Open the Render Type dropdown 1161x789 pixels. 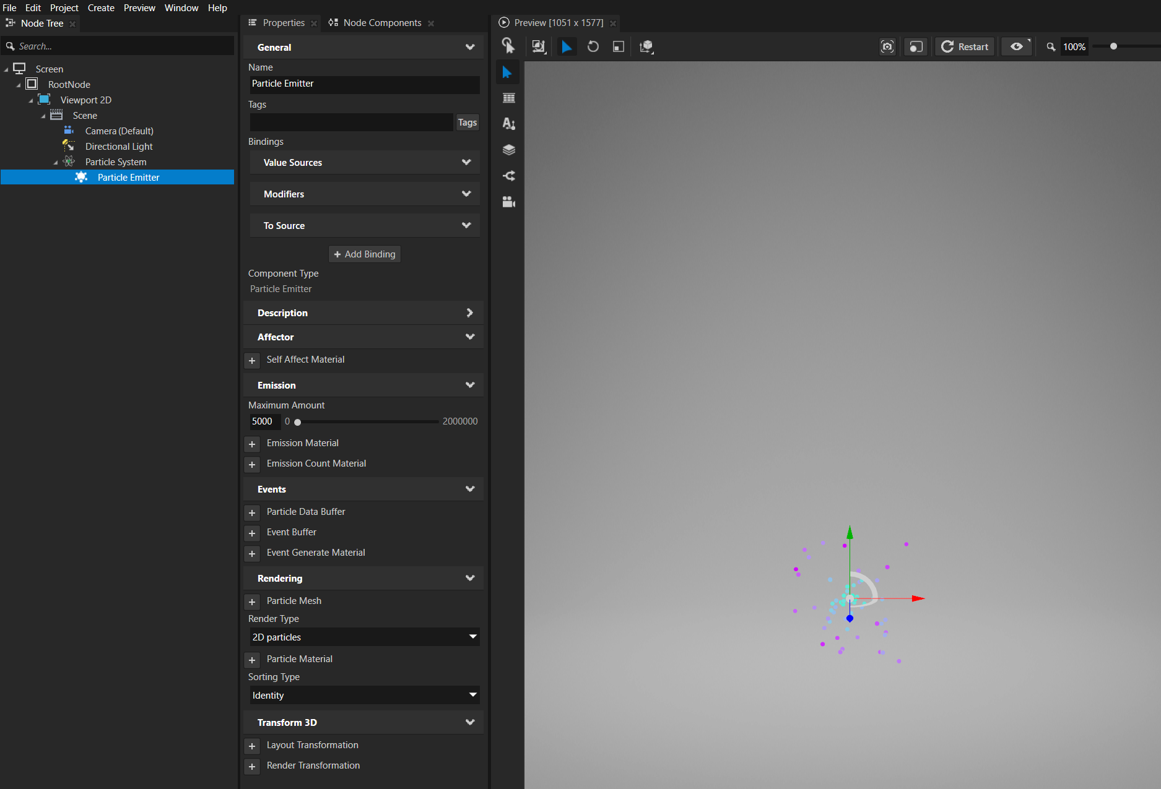(x=365, y=637)
